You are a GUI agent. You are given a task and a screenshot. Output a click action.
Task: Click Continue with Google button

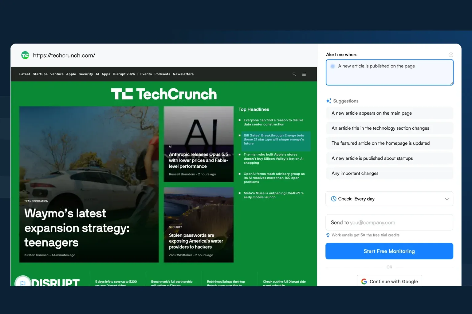click(x=389, y=281)
